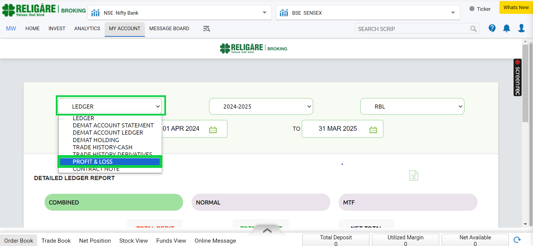Click the search magnifier icon in Search Scrip
The width and height of the screenshot is (533, 246).
point(473,29)
